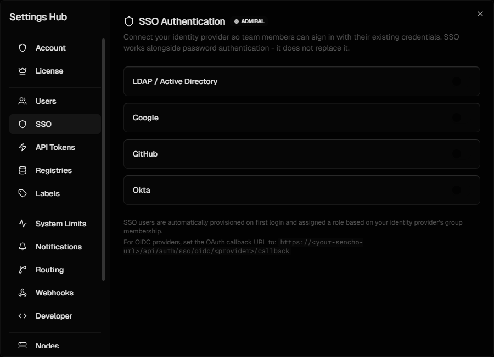The image size is (494, 357).
Task: Click the 'Settings Hub' title text
Action: pos(38,17)
